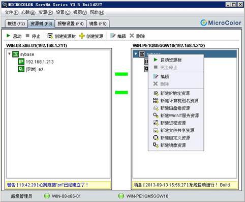Image resolution: width=245 pixels, height=202 pixels.
Task: Collapse the highlighted tree node in right panel
Action: tap(136, 54)
